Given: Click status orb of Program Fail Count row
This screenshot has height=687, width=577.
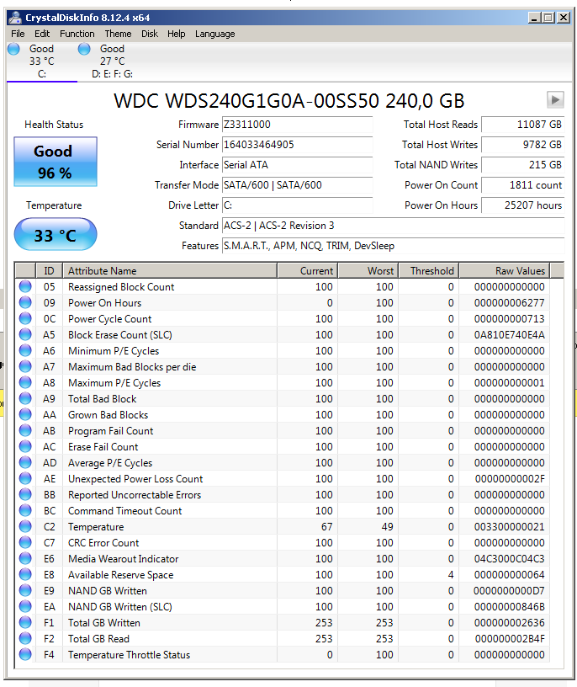Looking at the screenshot, I should click(x=25, y=430).
